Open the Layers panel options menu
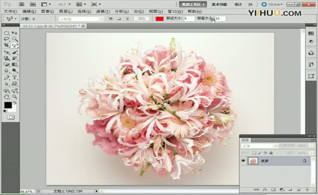The height and width of the screenshot is (195, 318). click(312, 140)
